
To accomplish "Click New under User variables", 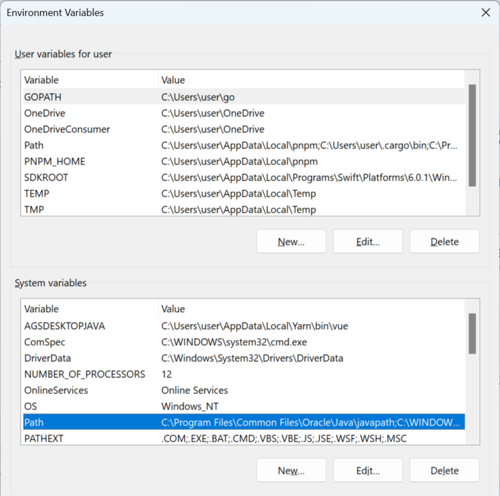I will pos(291,241).
